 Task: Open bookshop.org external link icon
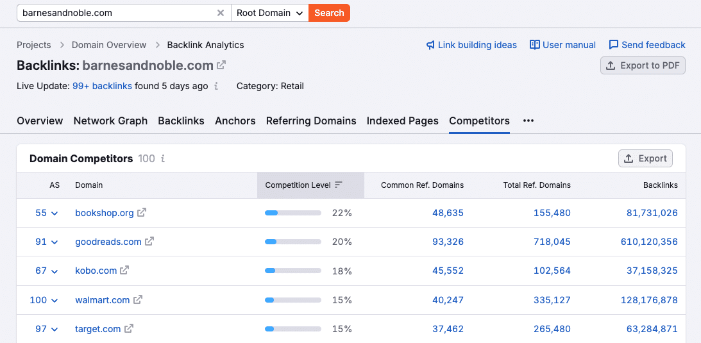pyautogui.click(x=142, y=213)
